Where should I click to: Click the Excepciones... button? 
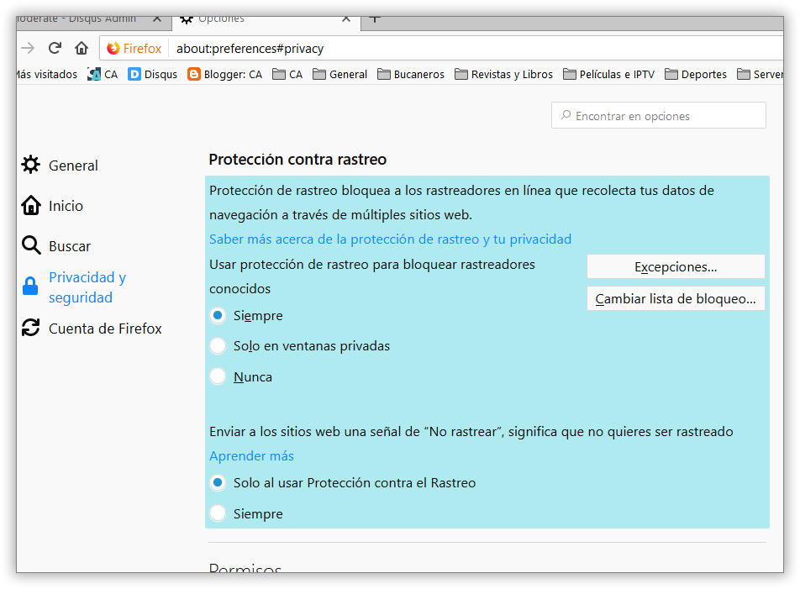pos(676,266)
